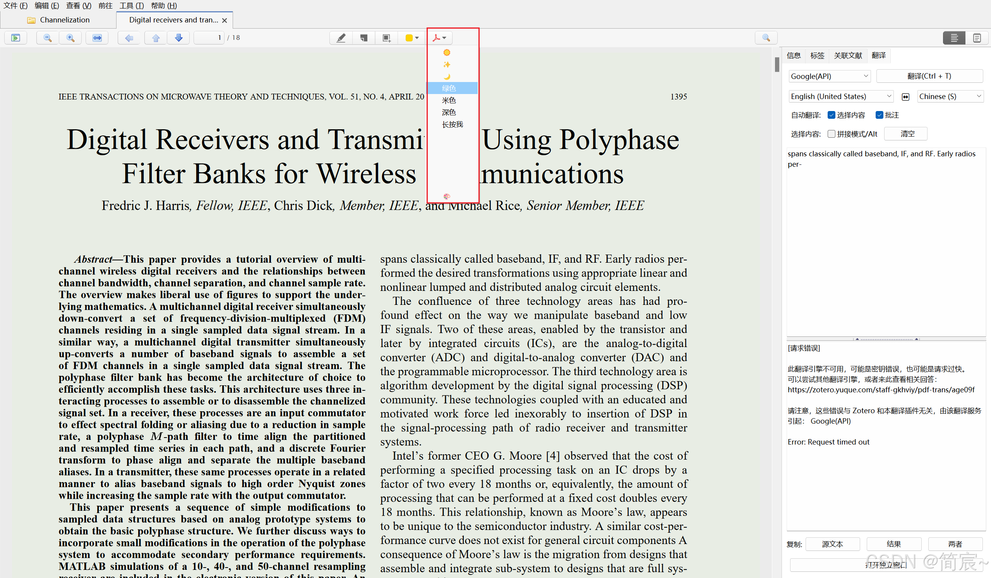
Task: Click the find-in-document search icon
Action: [766, 38]
